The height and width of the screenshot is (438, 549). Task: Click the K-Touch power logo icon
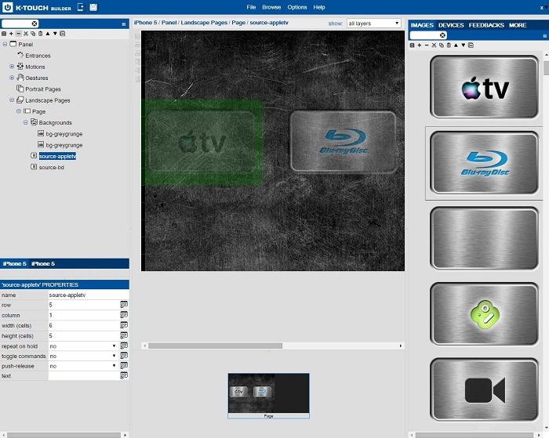[7, 7]
